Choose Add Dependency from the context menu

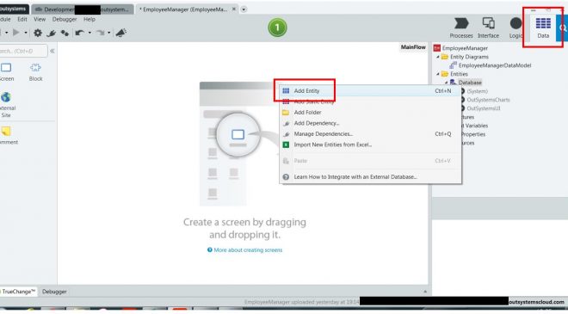[x=370, y=123]
